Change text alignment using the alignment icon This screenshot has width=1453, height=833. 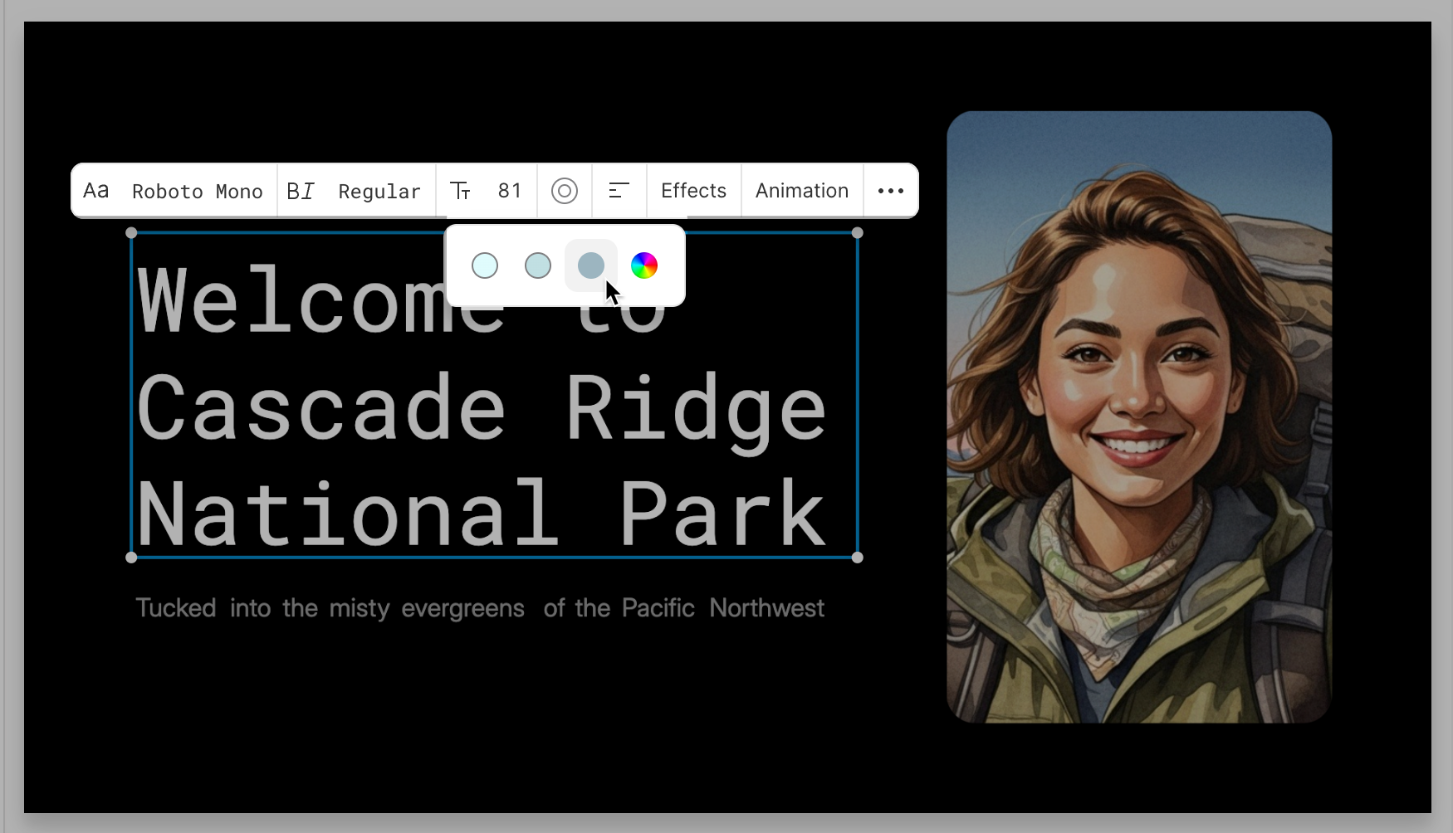coord(619,190)
